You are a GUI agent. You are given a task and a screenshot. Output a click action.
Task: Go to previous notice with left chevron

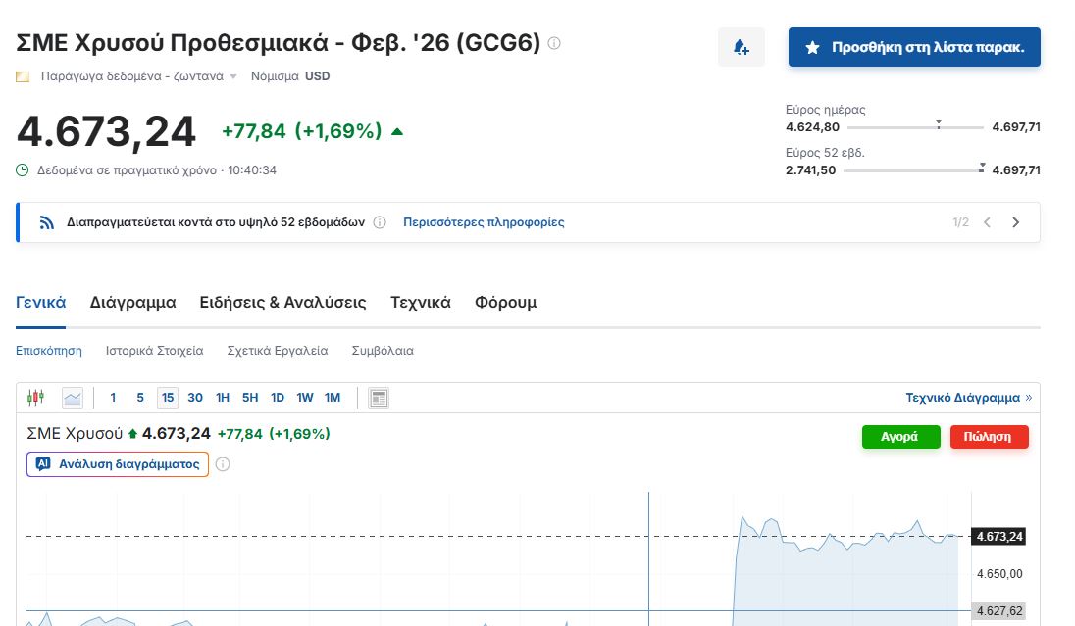pyautogui.click(x=987, y=222)
